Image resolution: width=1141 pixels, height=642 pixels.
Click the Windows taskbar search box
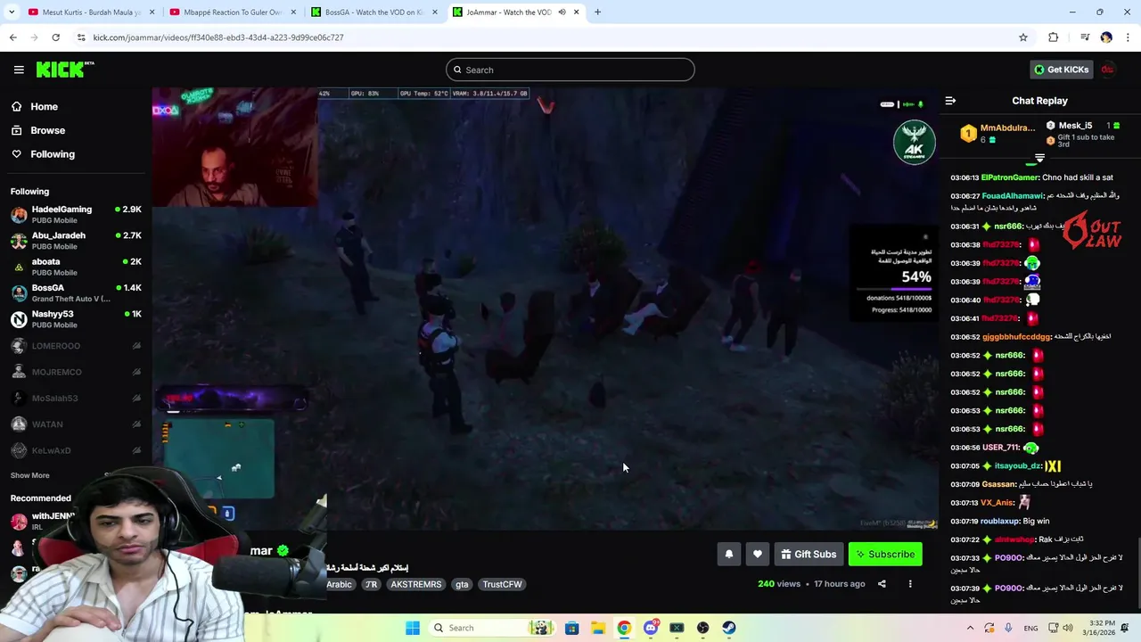pyautogui.click(x=490, y=628)
